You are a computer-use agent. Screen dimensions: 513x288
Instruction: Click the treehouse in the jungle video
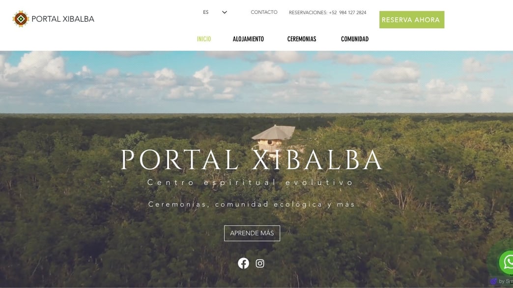pos(274,139)
